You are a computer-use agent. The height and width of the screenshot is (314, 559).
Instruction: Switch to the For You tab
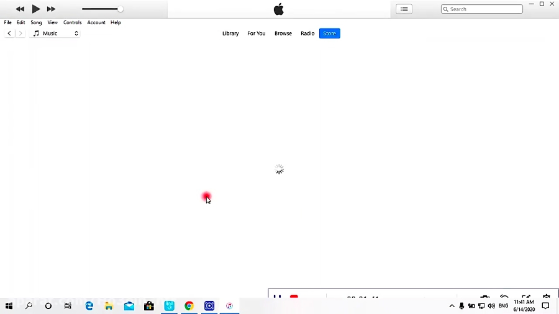pos(257,34)
